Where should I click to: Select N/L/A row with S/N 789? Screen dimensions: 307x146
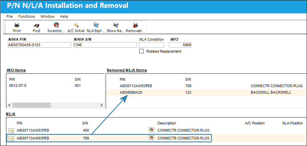tap(157, 138)
